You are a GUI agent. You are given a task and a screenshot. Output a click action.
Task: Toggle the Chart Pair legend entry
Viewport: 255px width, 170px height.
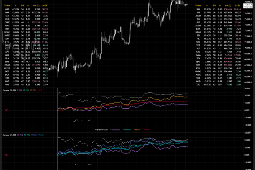127,130
